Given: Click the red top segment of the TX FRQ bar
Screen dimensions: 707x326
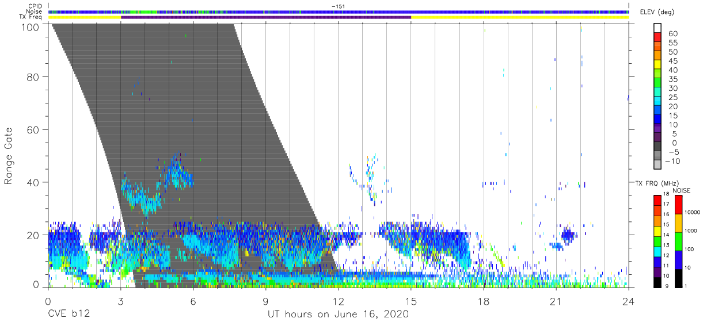Looking at the screenshot, I should pyautogui.click(x=657, y=200).
